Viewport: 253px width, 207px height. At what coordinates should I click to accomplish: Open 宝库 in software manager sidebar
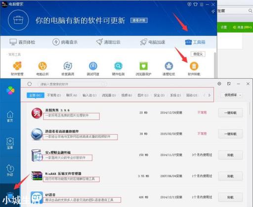(x=10, y=143)
